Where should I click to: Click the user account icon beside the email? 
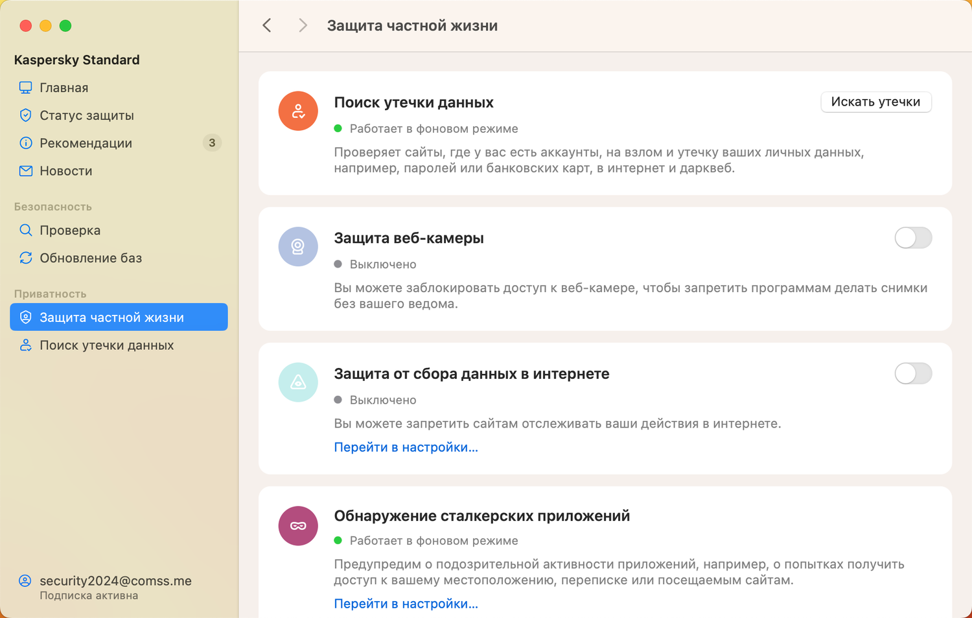(x=25, y=580)
